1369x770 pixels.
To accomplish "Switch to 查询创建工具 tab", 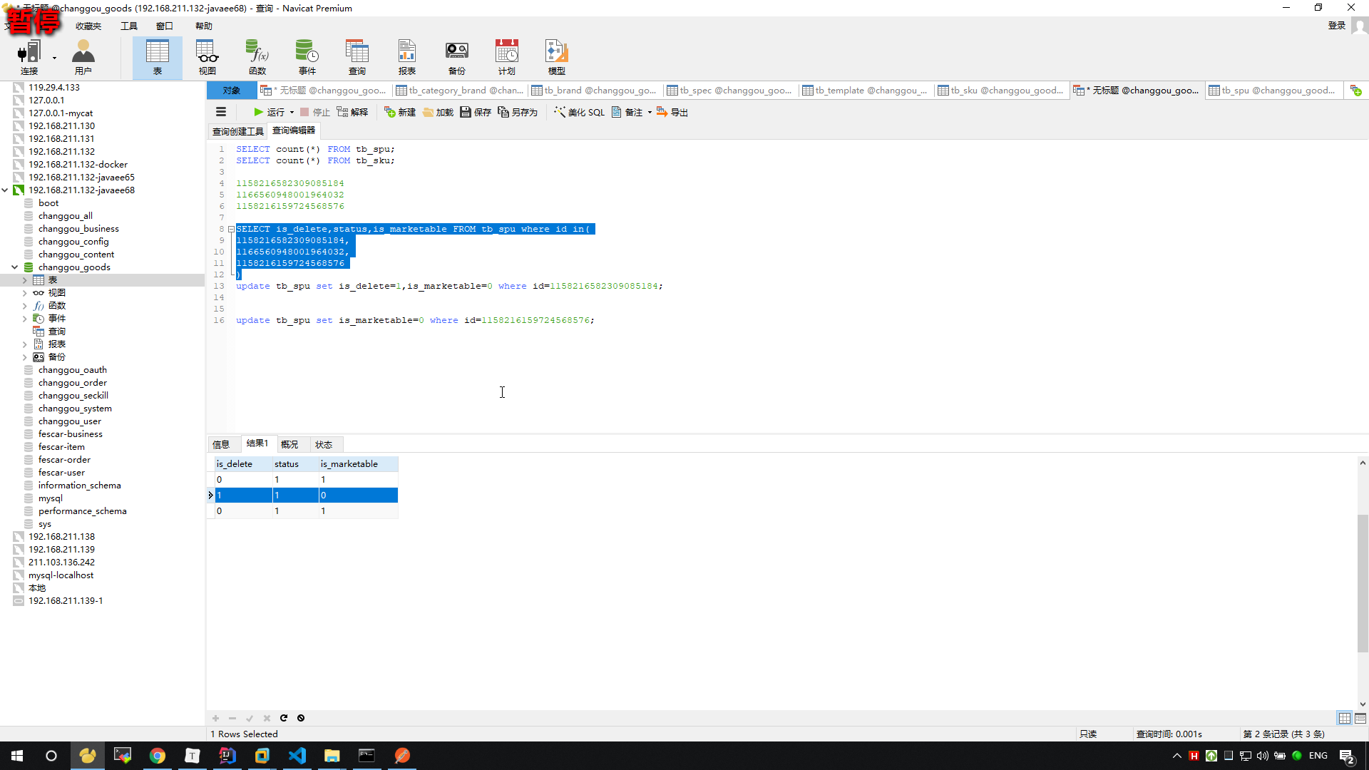I will click(x=238, y=131).
